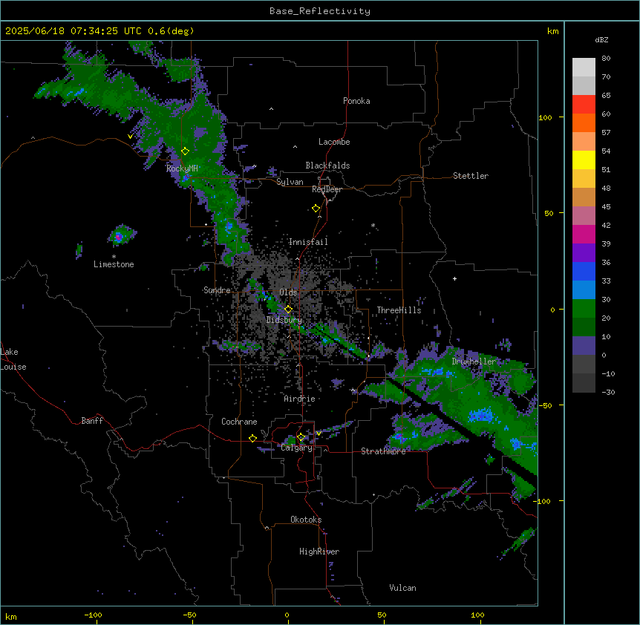Click the white asterisk marker east of Innisfail
640x625 pixels.
[x=373, y=225]
